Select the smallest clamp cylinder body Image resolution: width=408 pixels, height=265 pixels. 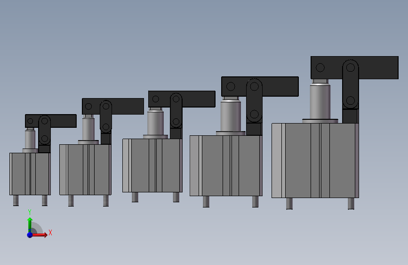(x=30, y=174)
